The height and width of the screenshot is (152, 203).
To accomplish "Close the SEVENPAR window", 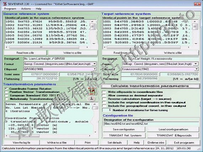I will [197, 4].
